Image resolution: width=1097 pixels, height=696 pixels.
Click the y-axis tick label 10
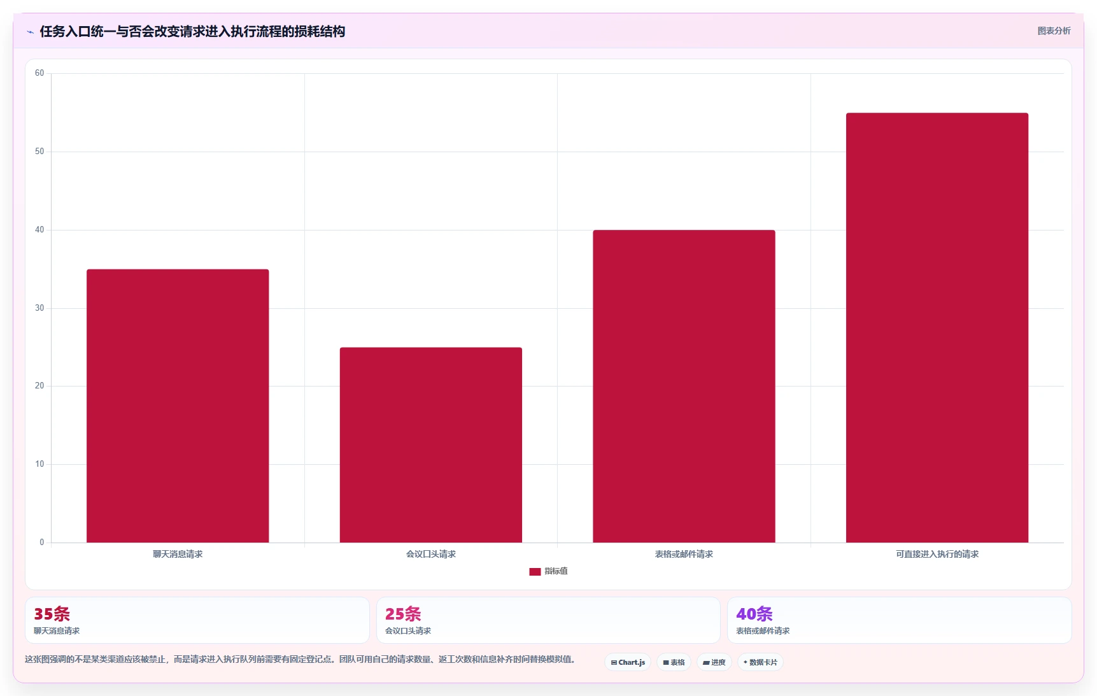pos(39,464)
